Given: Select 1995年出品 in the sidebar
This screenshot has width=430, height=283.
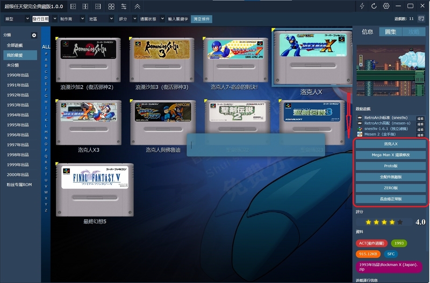Looking at the screenshot, I should [20, 125].
